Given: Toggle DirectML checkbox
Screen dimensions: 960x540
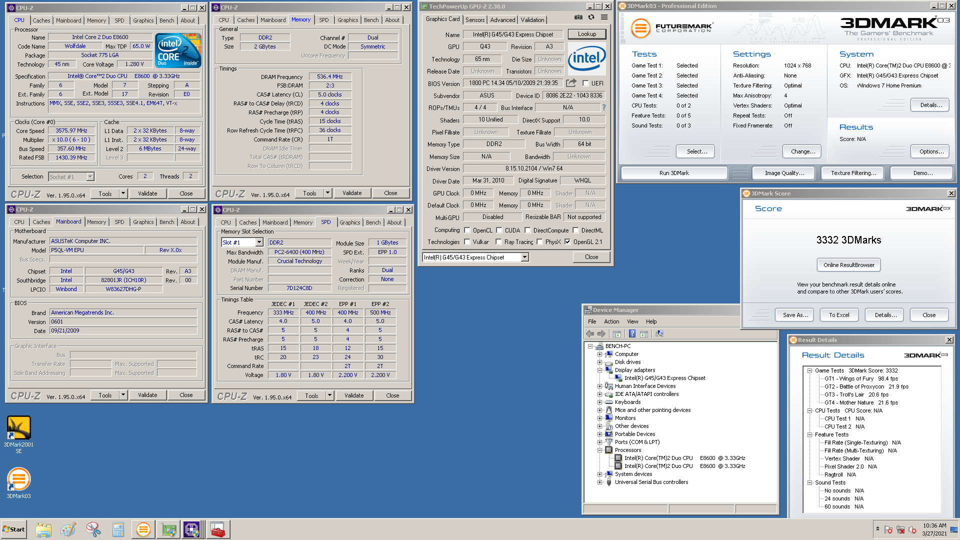Looking at the screenshot, I should tap(575, 230).
